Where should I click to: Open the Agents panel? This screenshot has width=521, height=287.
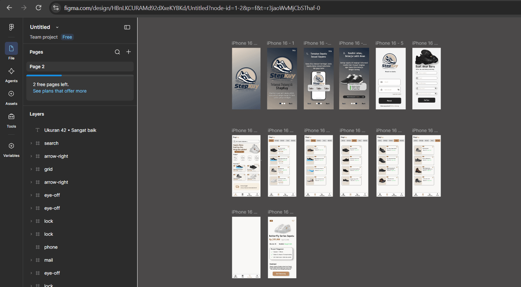[x=11, y=74]
